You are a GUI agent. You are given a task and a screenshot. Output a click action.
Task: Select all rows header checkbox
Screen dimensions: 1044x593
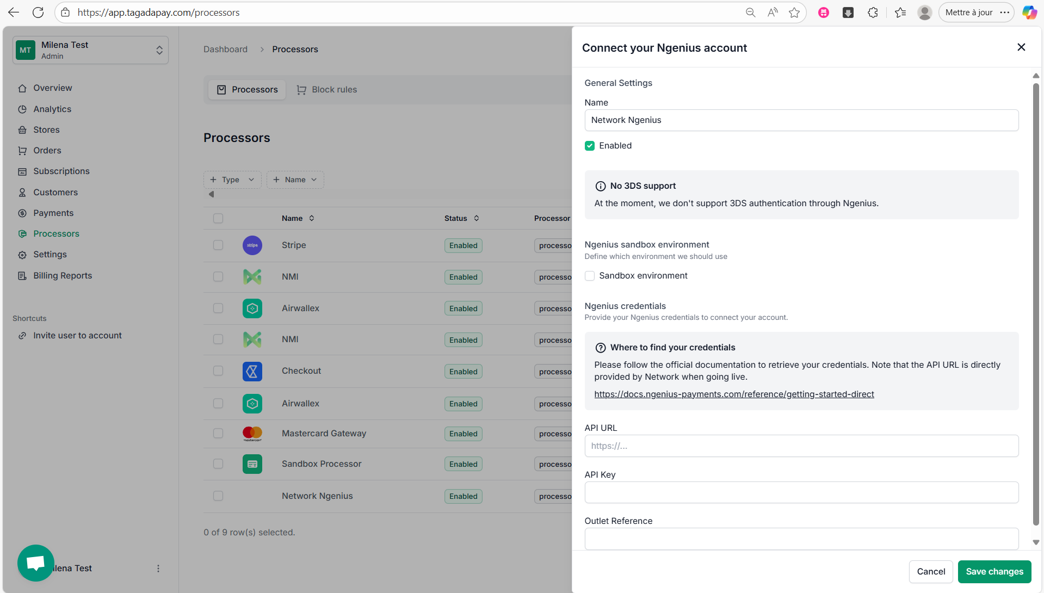pyautogui.click(x=218, y=218)
